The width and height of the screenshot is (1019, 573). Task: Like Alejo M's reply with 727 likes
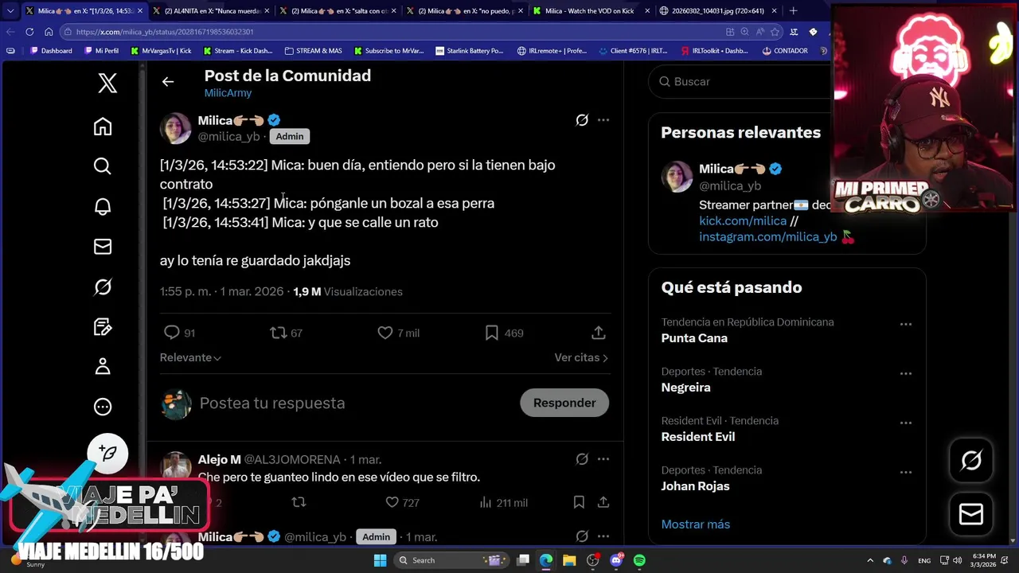(392, 502)
